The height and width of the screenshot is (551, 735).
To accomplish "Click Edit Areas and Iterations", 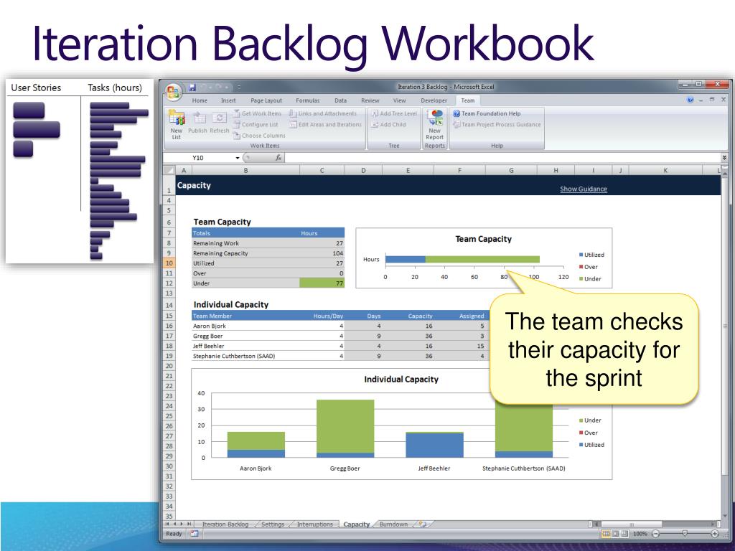I will coord(325,125).
